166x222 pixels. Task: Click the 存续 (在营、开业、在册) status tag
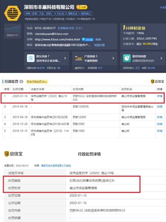(39, 14)
